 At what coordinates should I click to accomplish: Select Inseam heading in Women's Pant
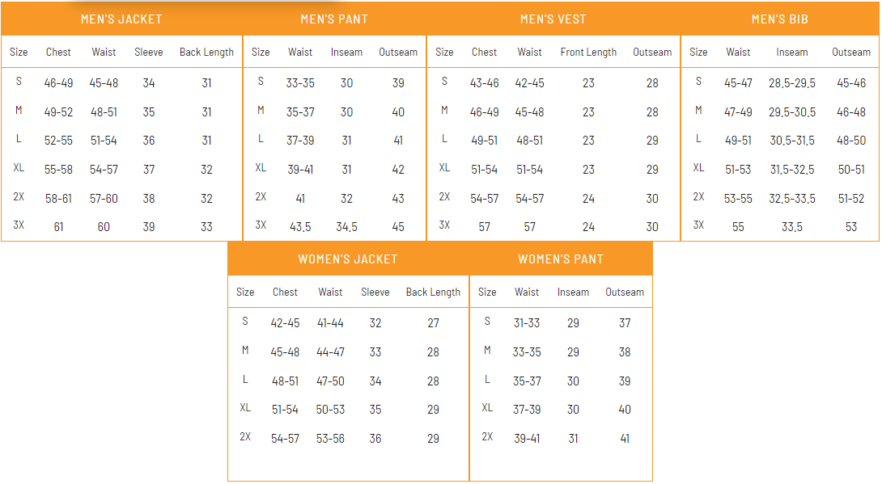573,292
